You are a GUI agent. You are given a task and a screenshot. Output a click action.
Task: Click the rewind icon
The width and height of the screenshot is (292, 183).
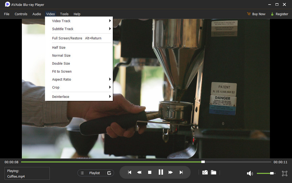(x=139, y=172)
